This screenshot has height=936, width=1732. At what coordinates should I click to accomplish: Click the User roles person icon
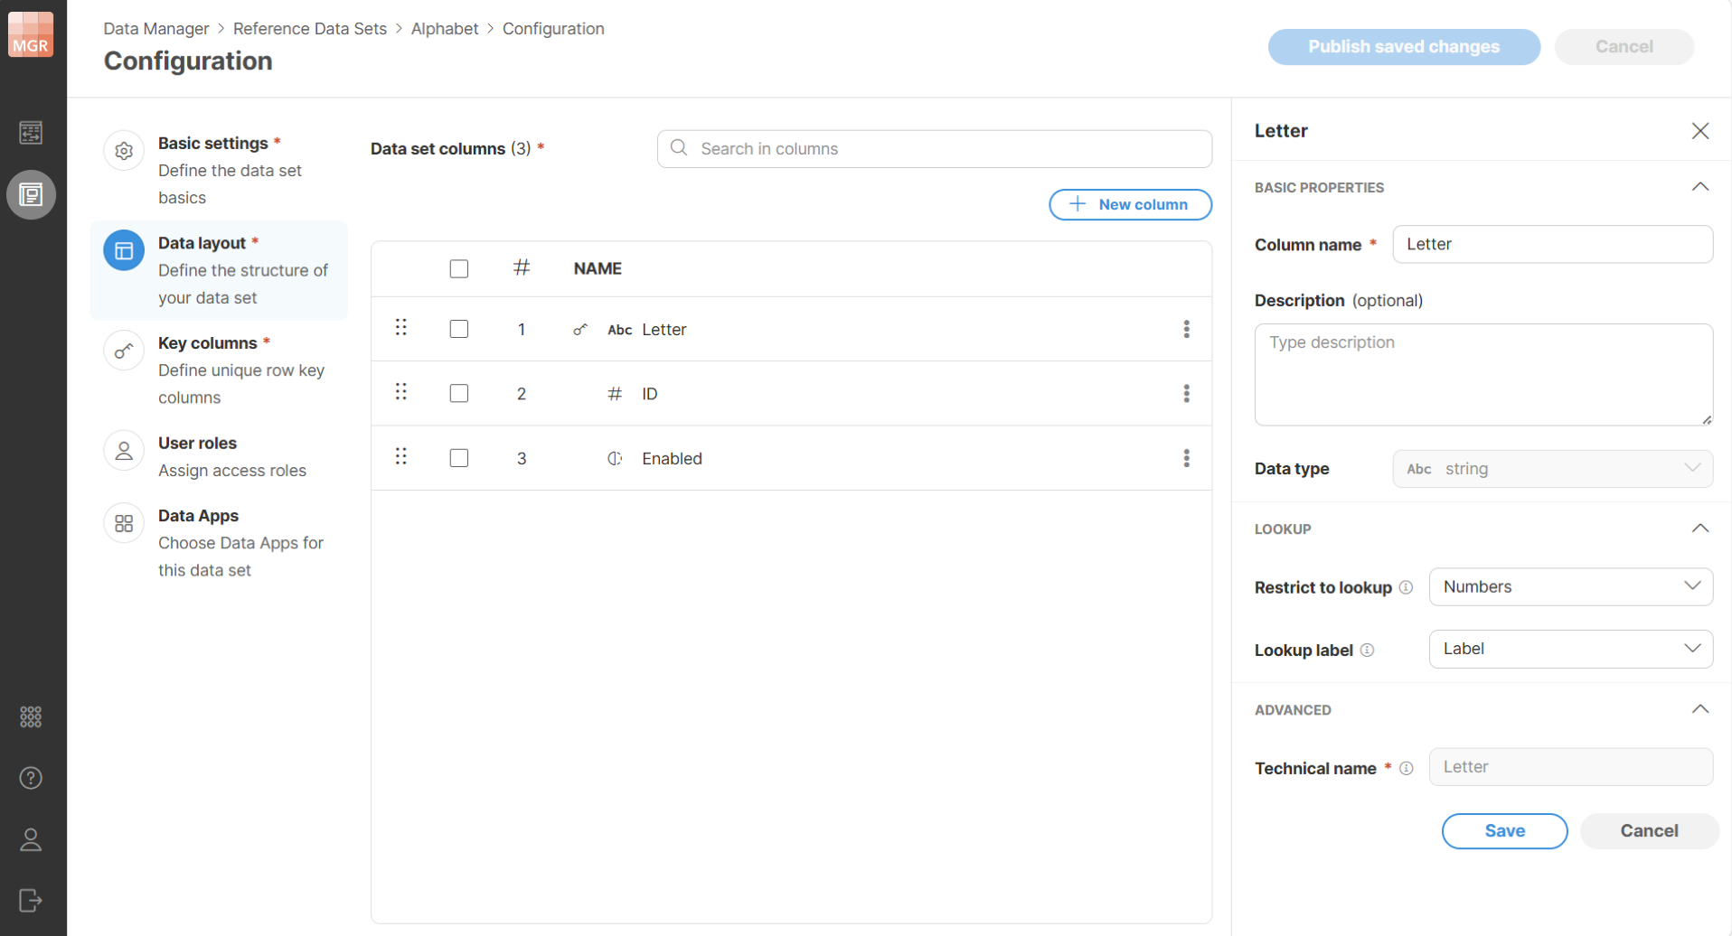124,451
